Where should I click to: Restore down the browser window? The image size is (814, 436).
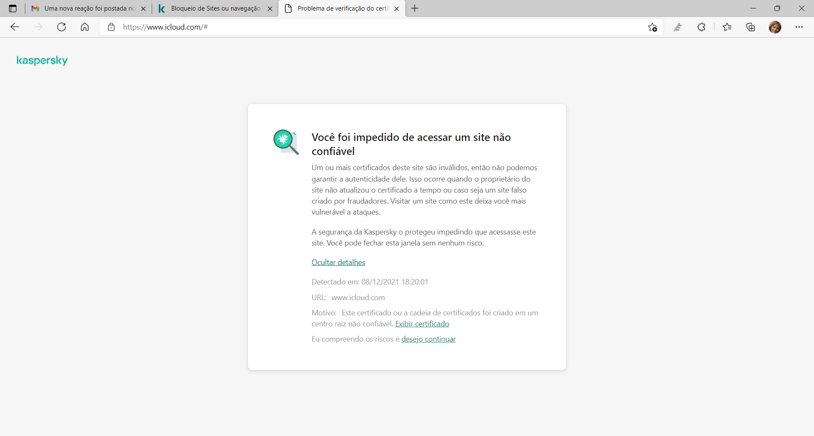[x=777, y=8]
